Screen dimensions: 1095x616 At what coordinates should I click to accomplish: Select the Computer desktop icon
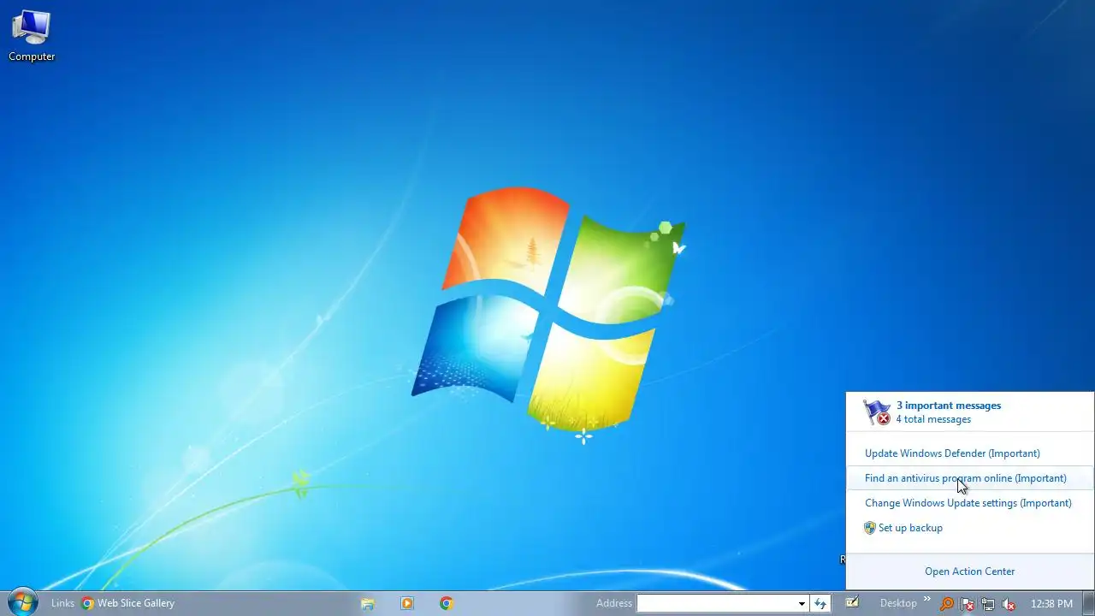(32, 36)
